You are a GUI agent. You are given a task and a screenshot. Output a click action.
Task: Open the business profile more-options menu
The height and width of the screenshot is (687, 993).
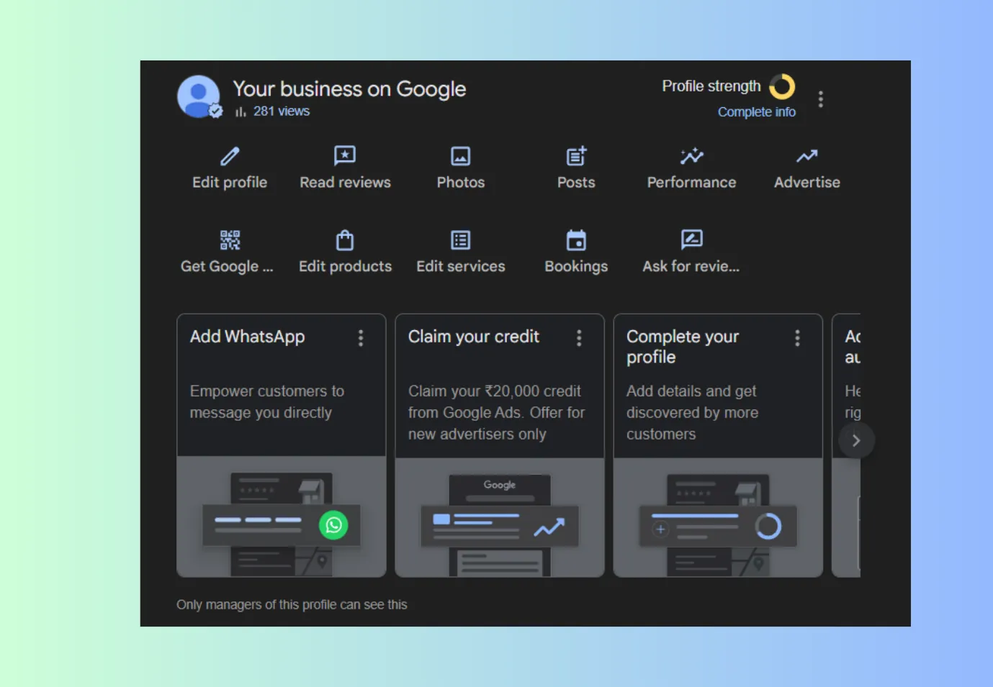click(x=820, y=99)
